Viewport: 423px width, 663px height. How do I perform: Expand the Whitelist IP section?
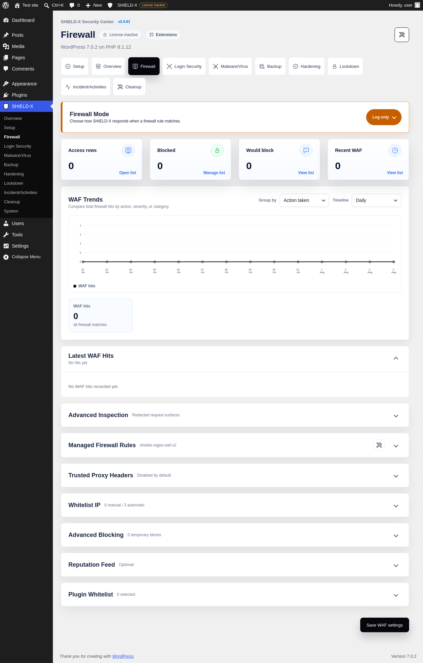396,506
